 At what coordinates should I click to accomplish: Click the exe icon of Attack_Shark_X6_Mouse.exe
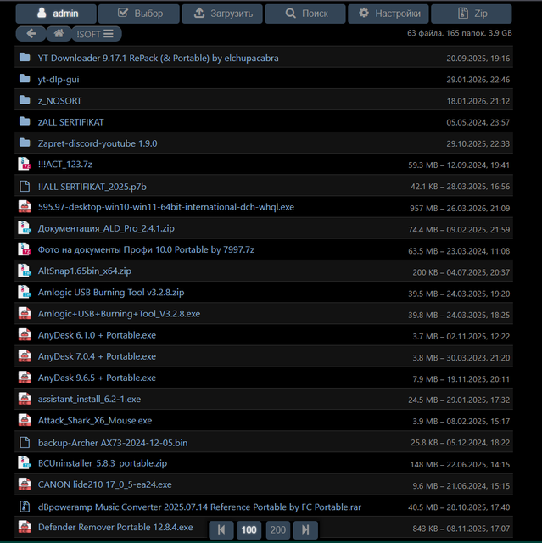click(x=25, y=420)
